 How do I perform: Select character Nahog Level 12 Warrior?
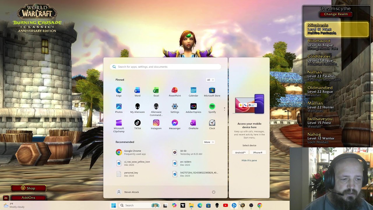(x=337, y=138)
